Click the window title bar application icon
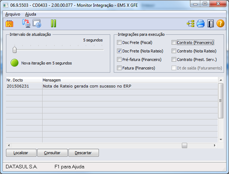Image resolution: width=229 pixels, height=174 pixels. [x=6, y=5]
